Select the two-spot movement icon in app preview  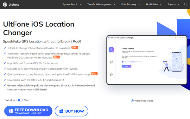[x=111, y=62]
